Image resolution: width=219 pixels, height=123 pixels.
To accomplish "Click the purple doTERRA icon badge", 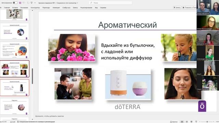I will click(202, 106).
